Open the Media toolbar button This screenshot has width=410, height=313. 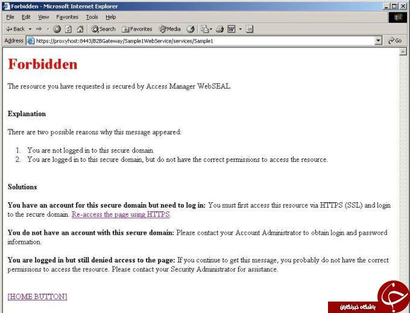[169, 29]
